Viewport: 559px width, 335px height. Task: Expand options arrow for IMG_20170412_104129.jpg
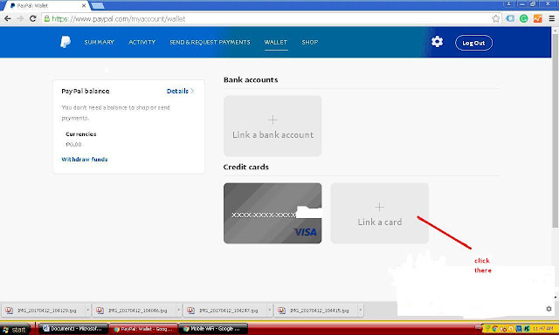click(87, 310)
